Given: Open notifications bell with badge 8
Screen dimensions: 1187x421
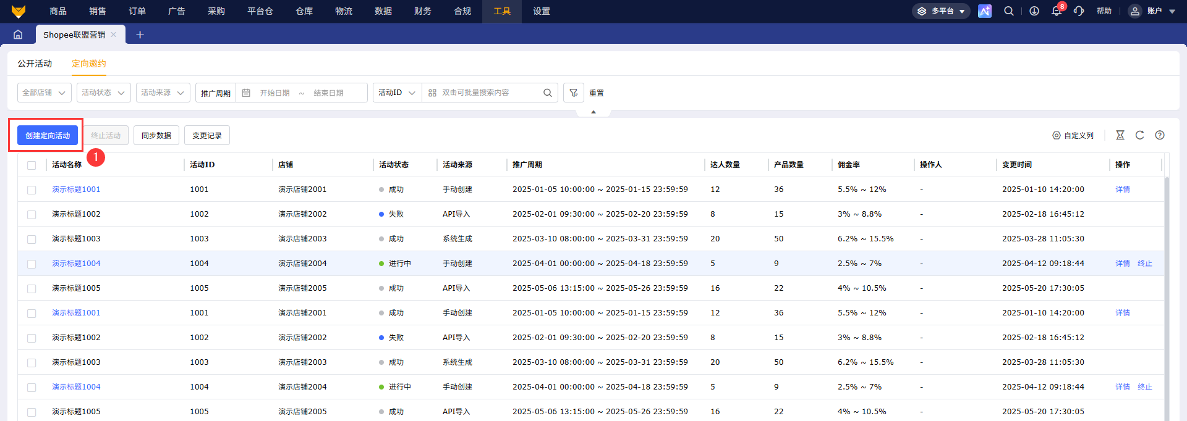Looking at the screenshot, I should pos(1058,10).
